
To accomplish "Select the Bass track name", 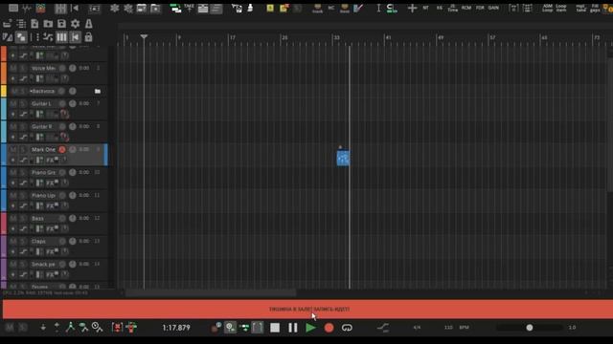I will (37, 219).
